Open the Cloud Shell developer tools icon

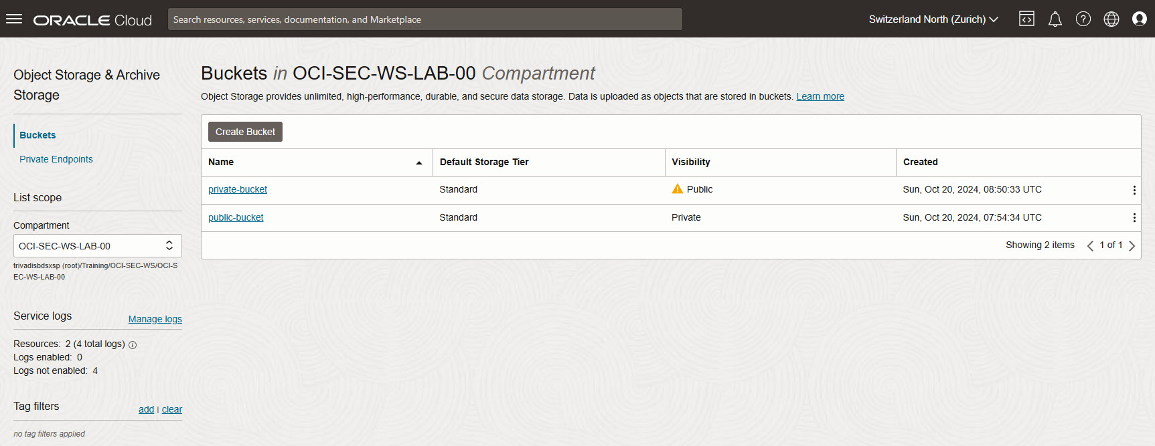[1026, 19]
